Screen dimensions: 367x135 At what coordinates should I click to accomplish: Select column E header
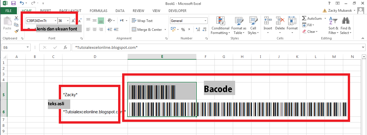click(x=162, y=57)
